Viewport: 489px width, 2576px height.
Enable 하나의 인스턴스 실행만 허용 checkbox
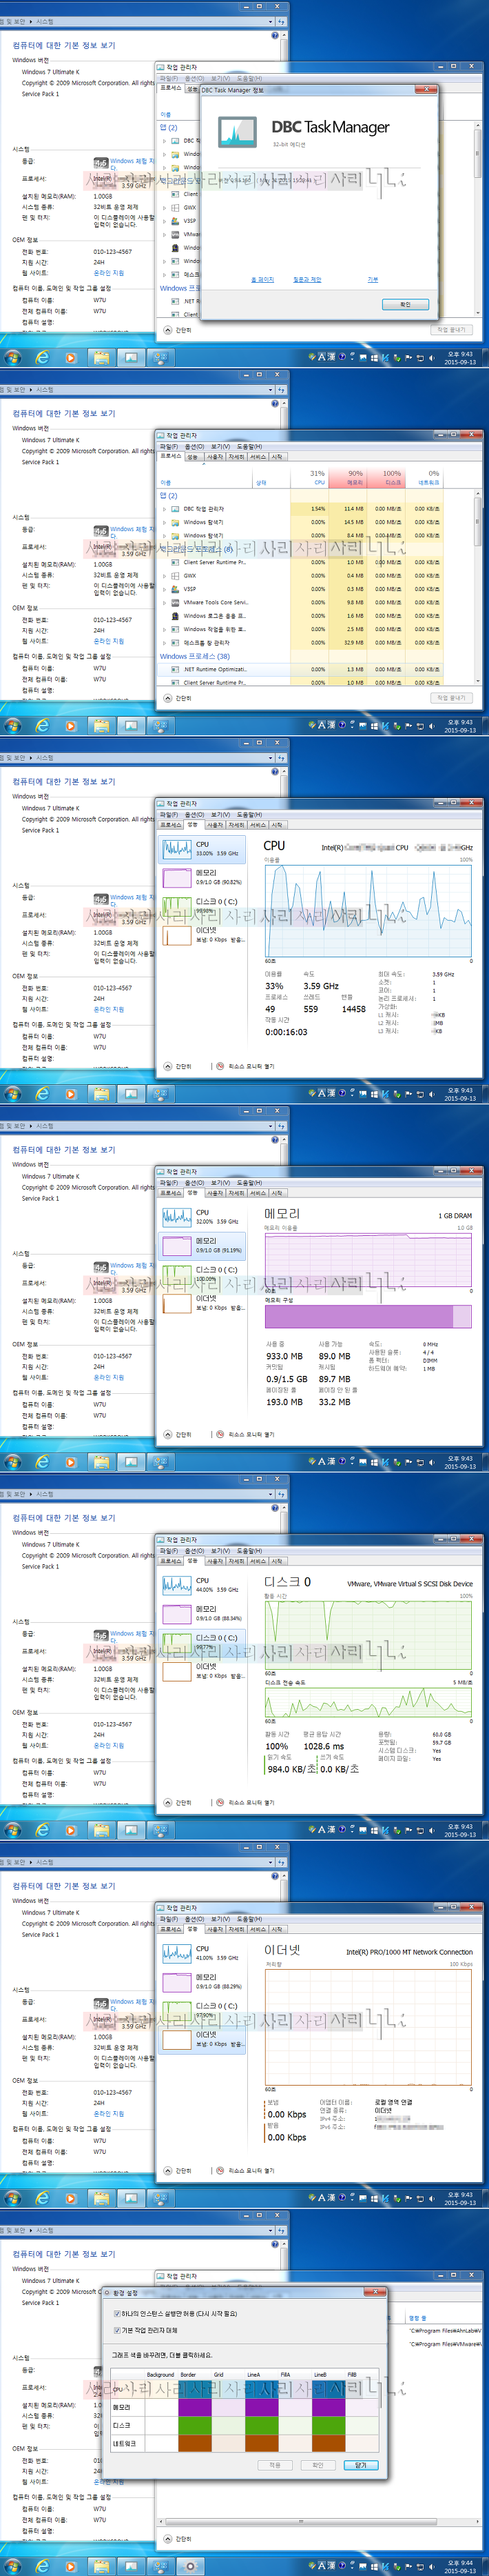[x=117, y=2313]
